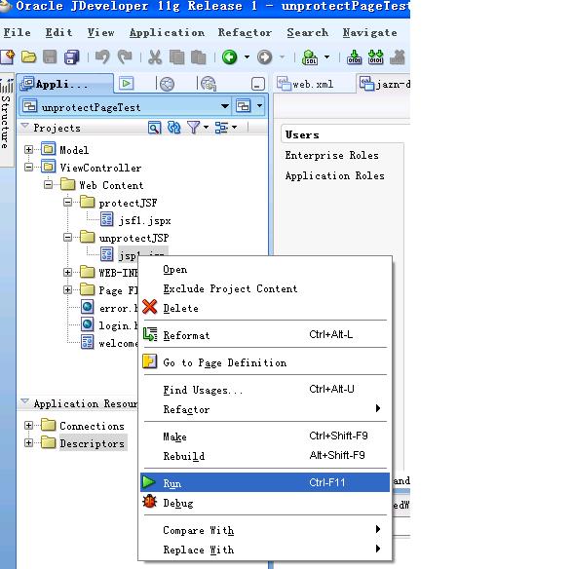Click the Navigator display options icon
Screen dimensions: 572x569
221,128
